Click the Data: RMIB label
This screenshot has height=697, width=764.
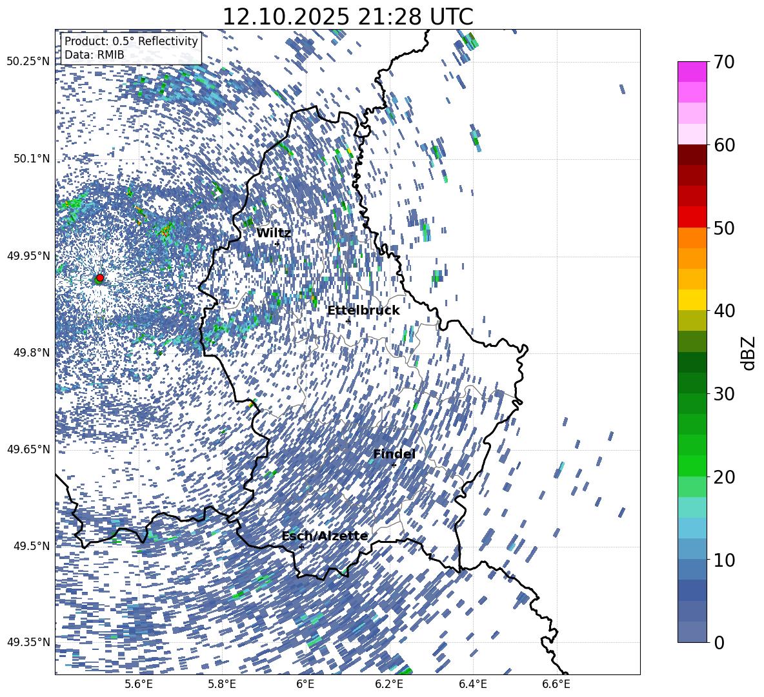[x=94, y=55]
